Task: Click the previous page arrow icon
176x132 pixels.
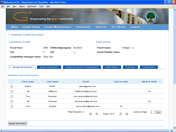Action: (x=97, y=114)
